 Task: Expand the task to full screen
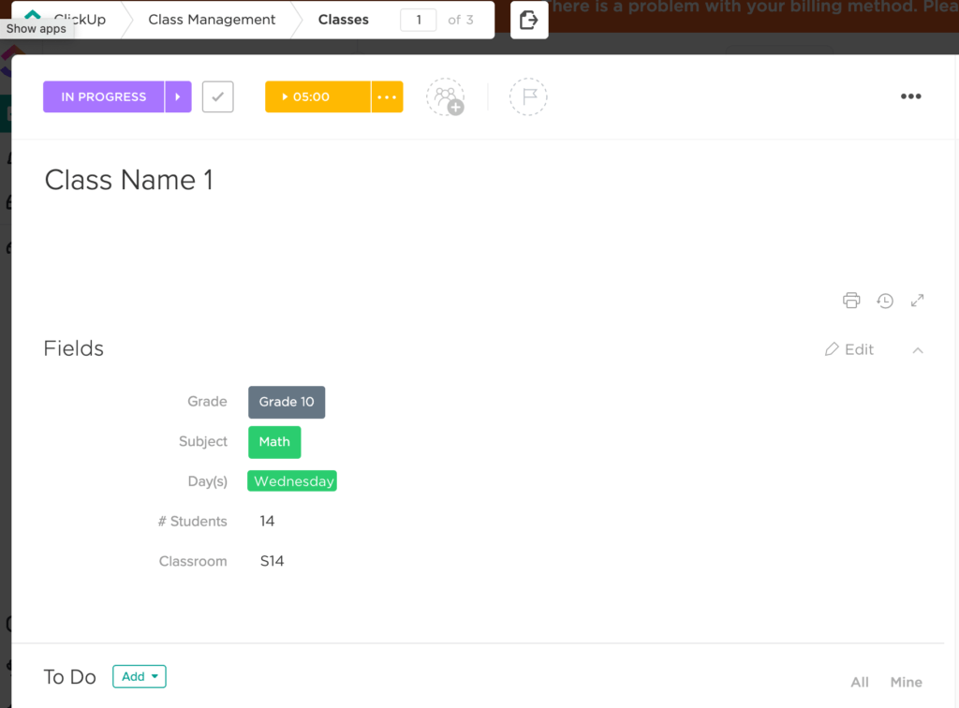coord(917,300)
